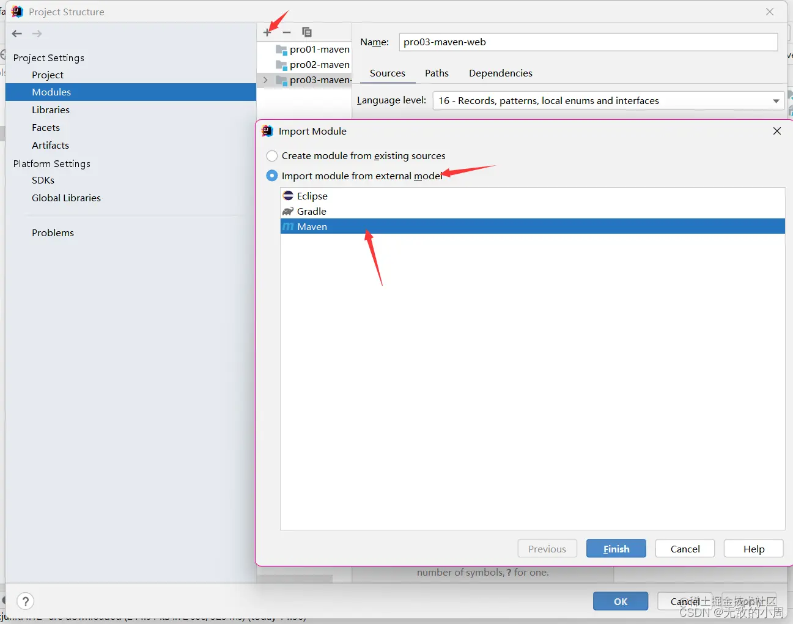Open the Language level dropdown

[x=608, y=100]
